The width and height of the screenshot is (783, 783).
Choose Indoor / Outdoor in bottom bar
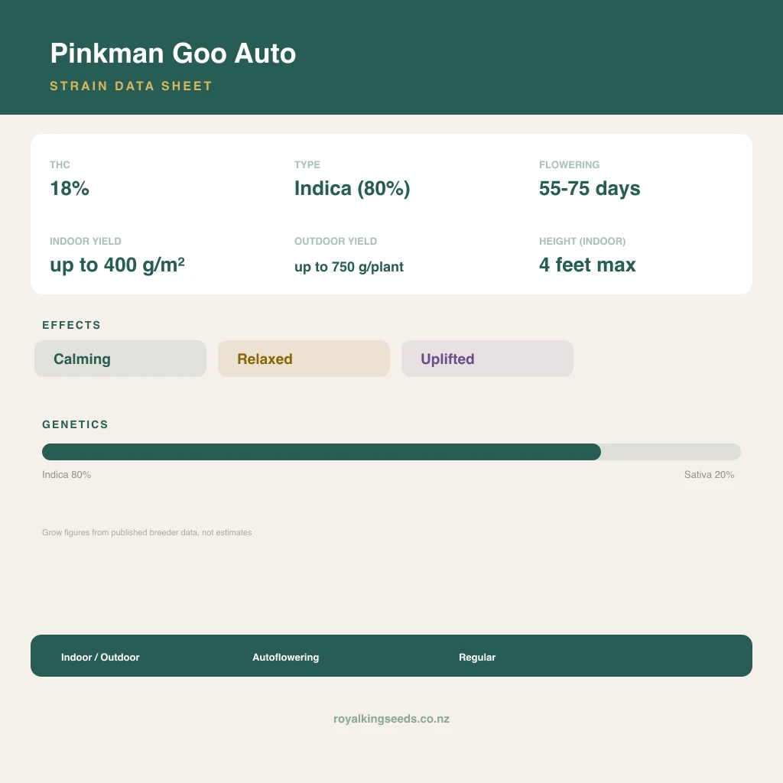pos(100,657)
